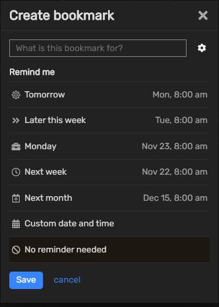Image resolution: width=219 pixels, height=307 pixels.
Task: Select No reminder needed
Action: coord(109,250)
